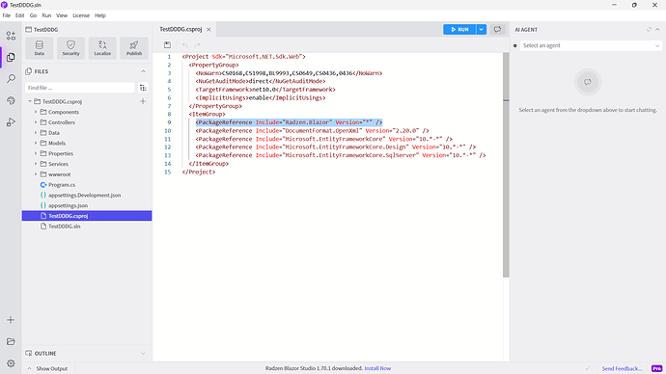Open the File menu
Screen dimensions: 666x374
pos(7,15)
